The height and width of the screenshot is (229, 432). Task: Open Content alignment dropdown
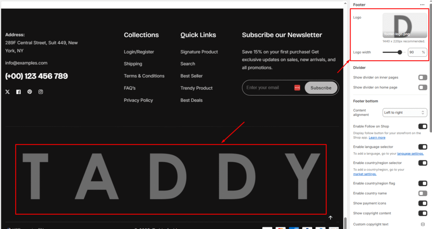coord(405,113)
